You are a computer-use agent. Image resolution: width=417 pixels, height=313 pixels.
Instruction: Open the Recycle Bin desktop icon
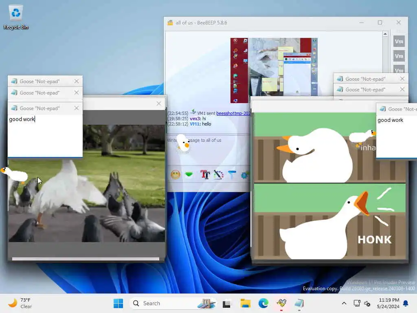[16, 17]
